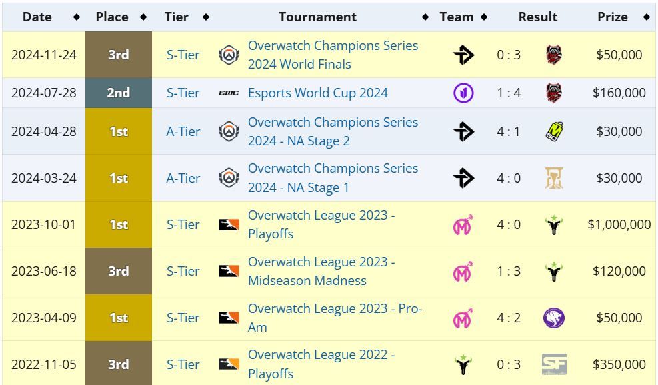Click the SF Shock logo in 2022 Playoffs row
Screen dimensions: 658x385
(x=554, y=364)
